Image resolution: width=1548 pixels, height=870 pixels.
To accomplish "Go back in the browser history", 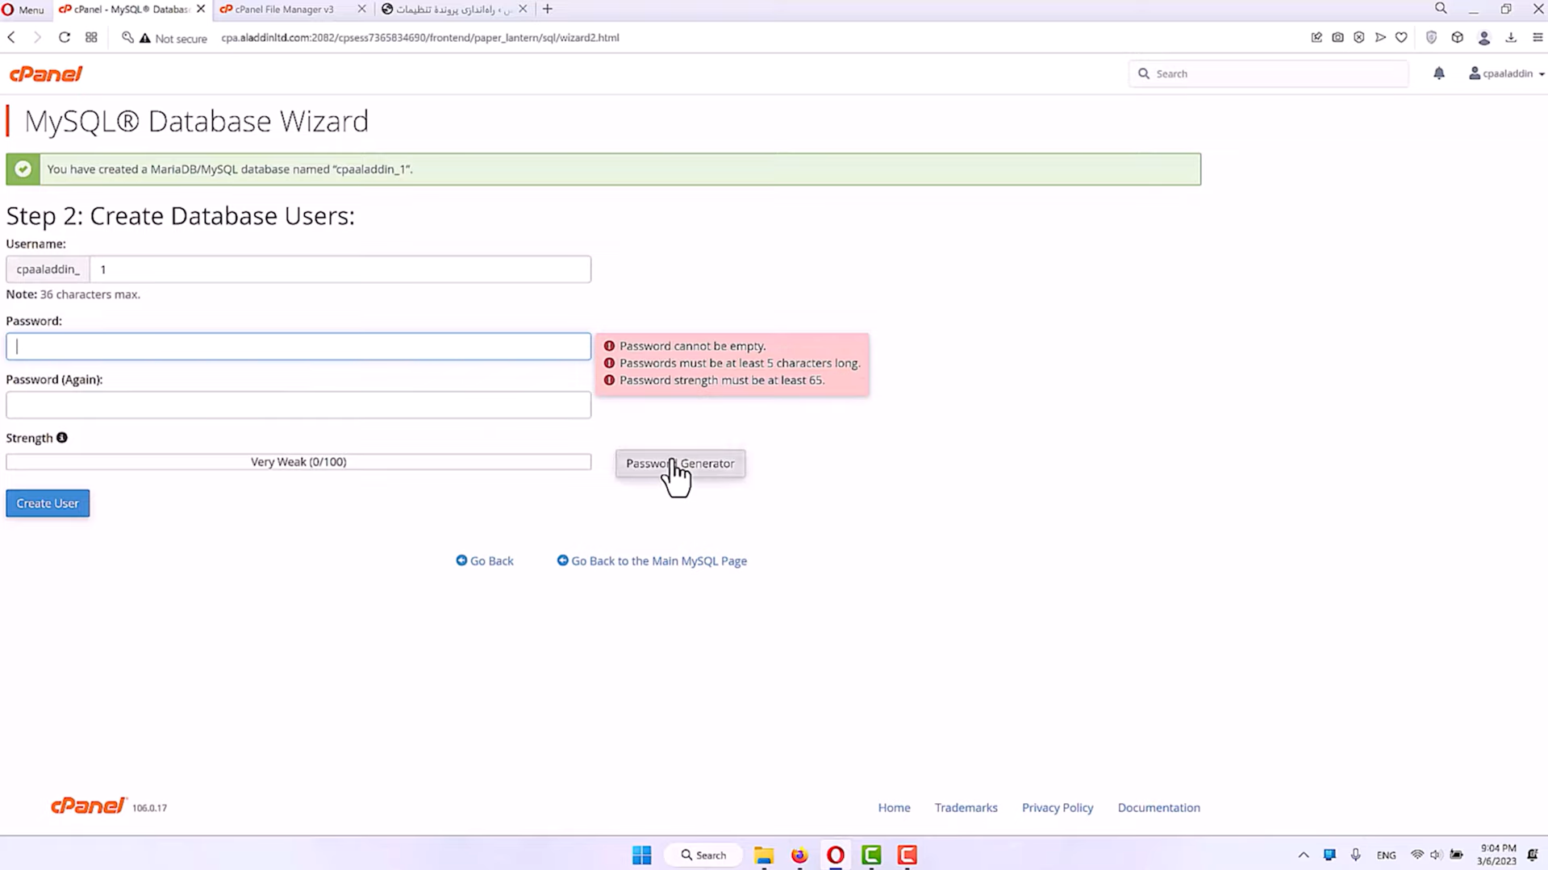I will click(11, 38).
